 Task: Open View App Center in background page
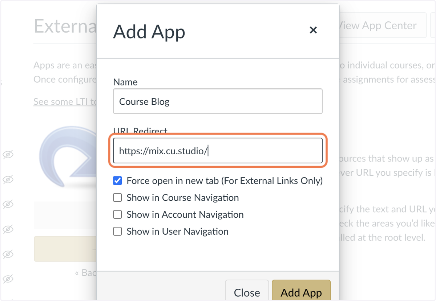[382, 25]
